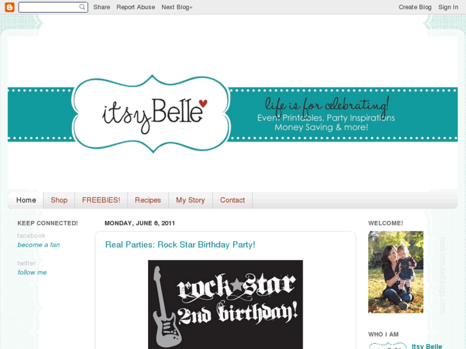
Task: Go to the Contact tab
Action: [x=233, y=200]
